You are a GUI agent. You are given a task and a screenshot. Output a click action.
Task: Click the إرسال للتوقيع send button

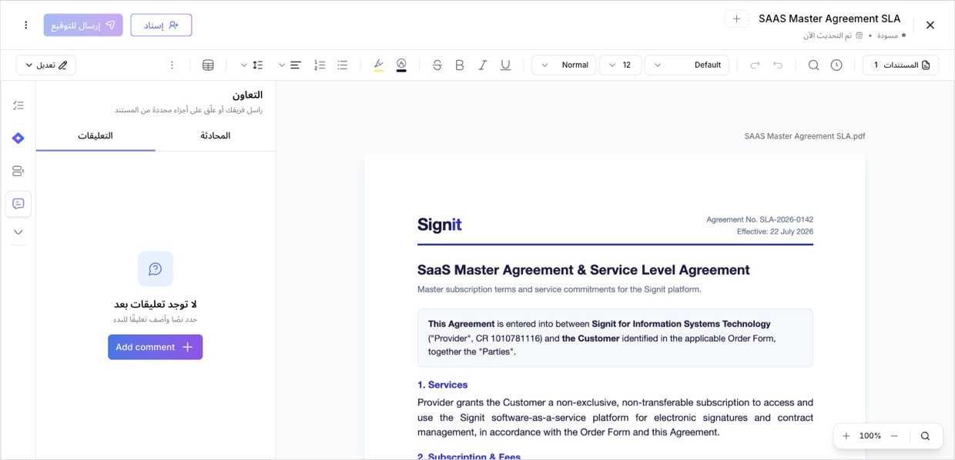[83, 25]
